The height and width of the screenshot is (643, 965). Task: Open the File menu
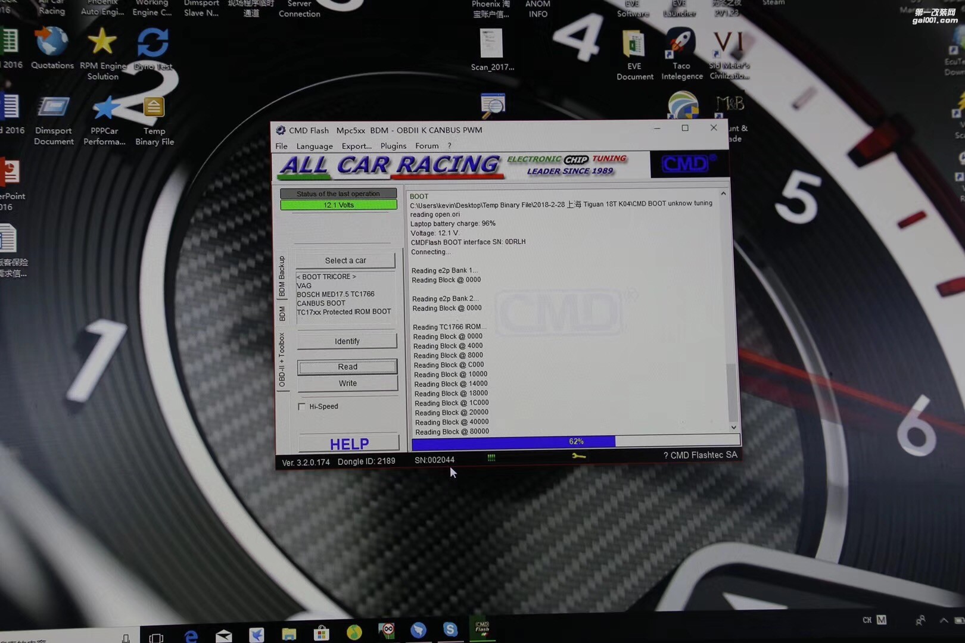pyautogui.click(x=281, y=146)
